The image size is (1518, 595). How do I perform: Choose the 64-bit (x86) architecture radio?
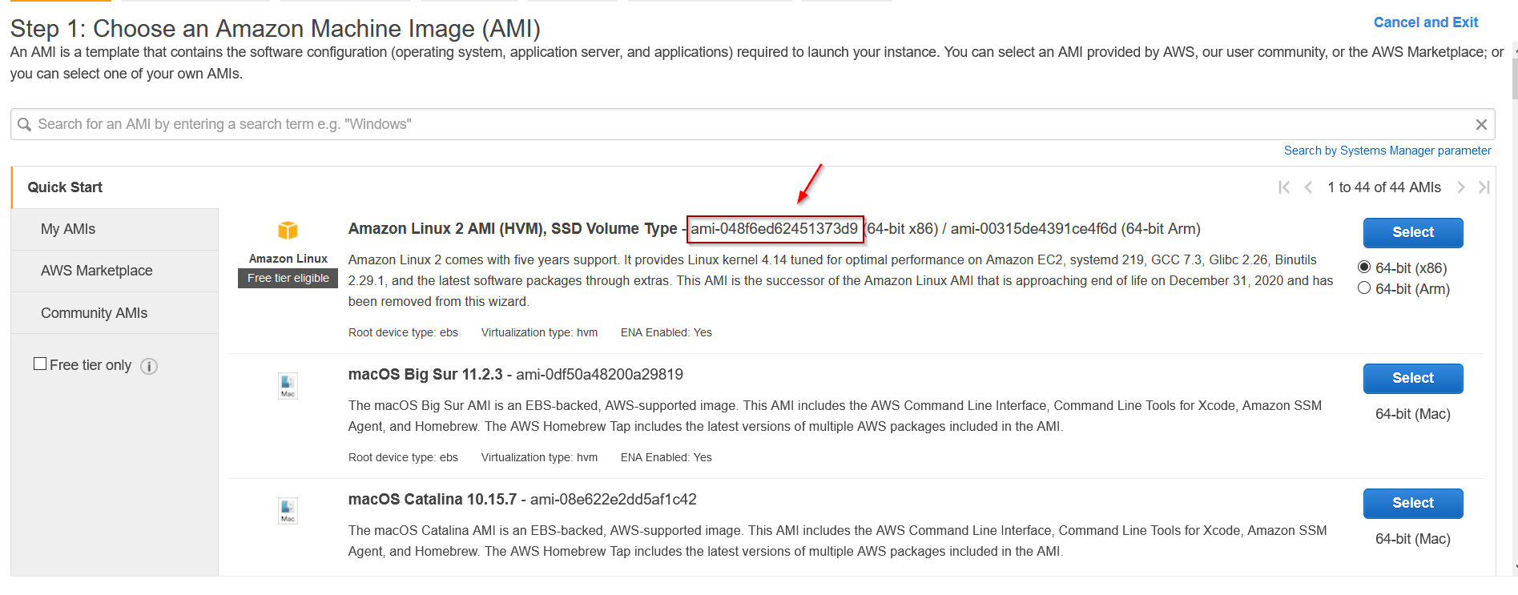pyautogui.click(x=1364, y=267)
